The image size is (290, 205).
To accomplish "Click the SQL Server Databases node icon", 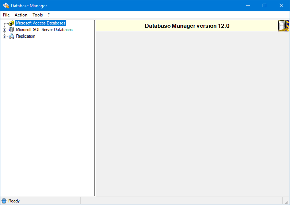I will [x=11, y=30].
